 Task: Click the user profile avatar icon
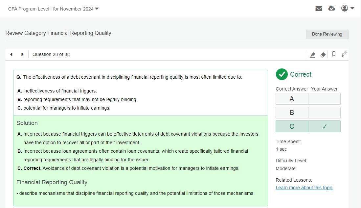tap(345, 8)
